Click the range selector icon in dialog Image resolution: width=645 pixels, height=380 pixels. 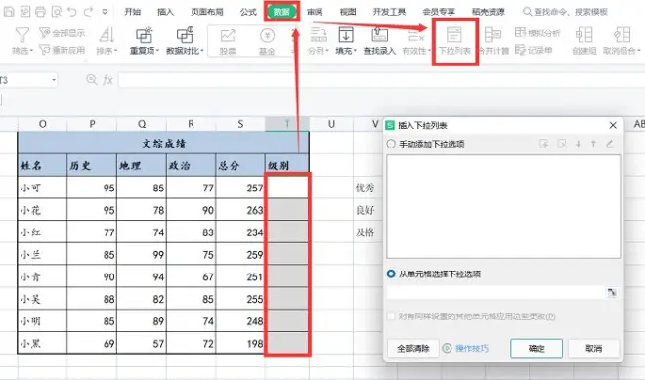(612, 292)
